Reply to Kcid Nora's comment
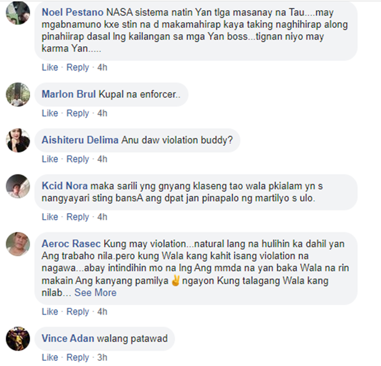The image size is (381, 366). [78, 217]
